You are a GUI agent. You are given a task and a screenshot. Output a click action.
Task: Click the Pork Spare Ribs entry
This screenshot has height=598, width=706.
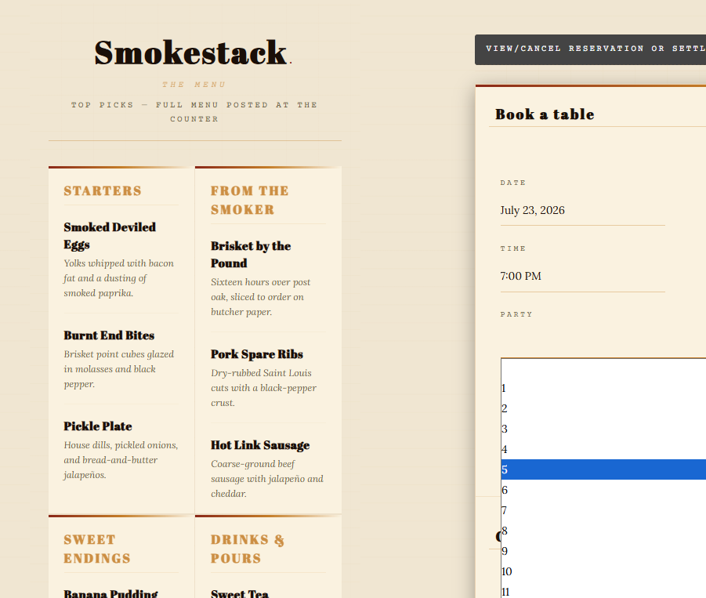pyautogui.click(x=257, y=354)
